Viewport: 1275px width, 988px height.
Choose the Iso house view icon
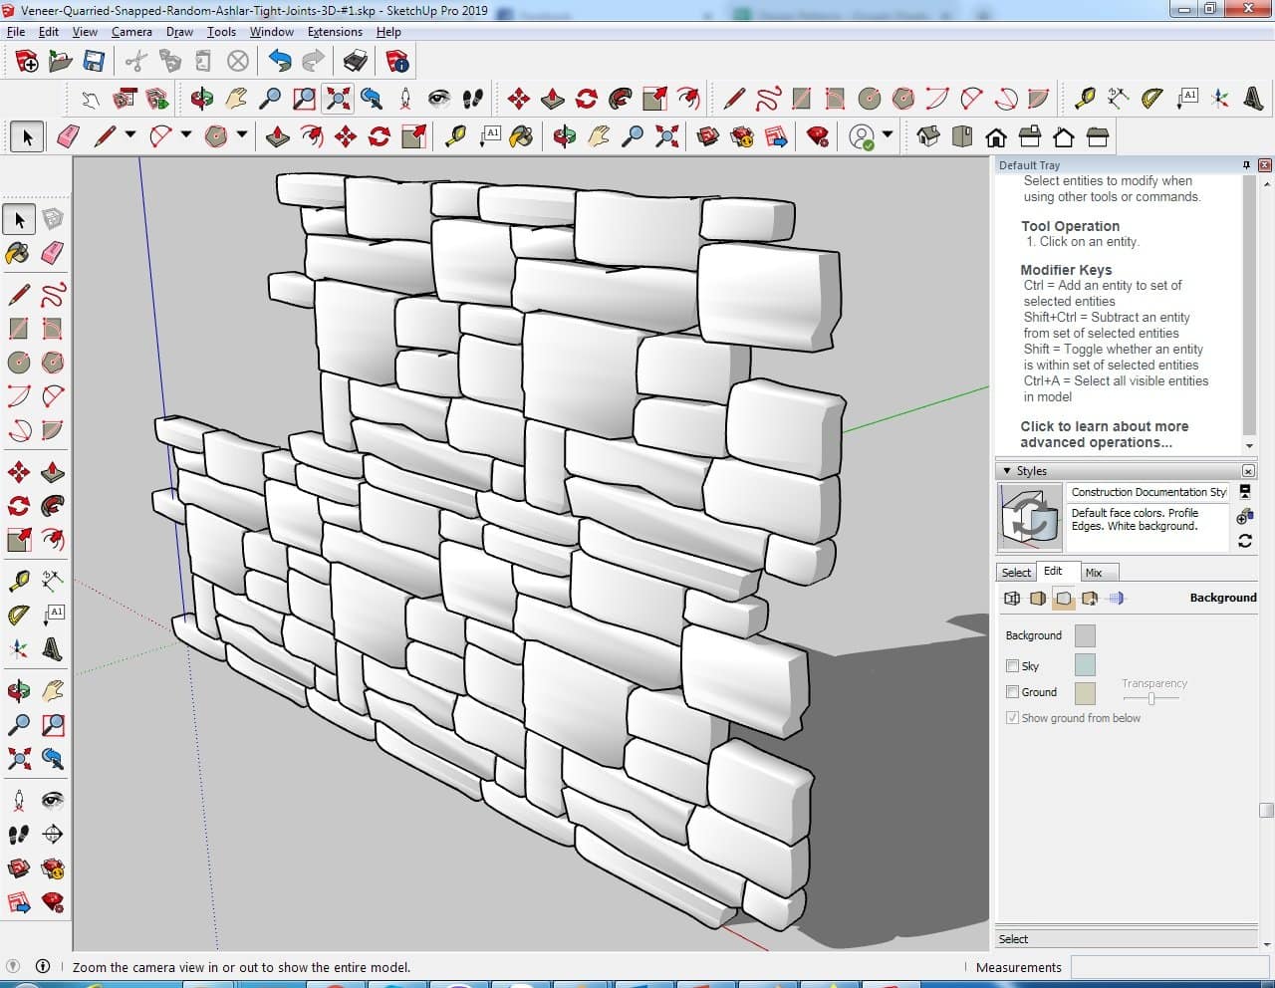(928, 136)
